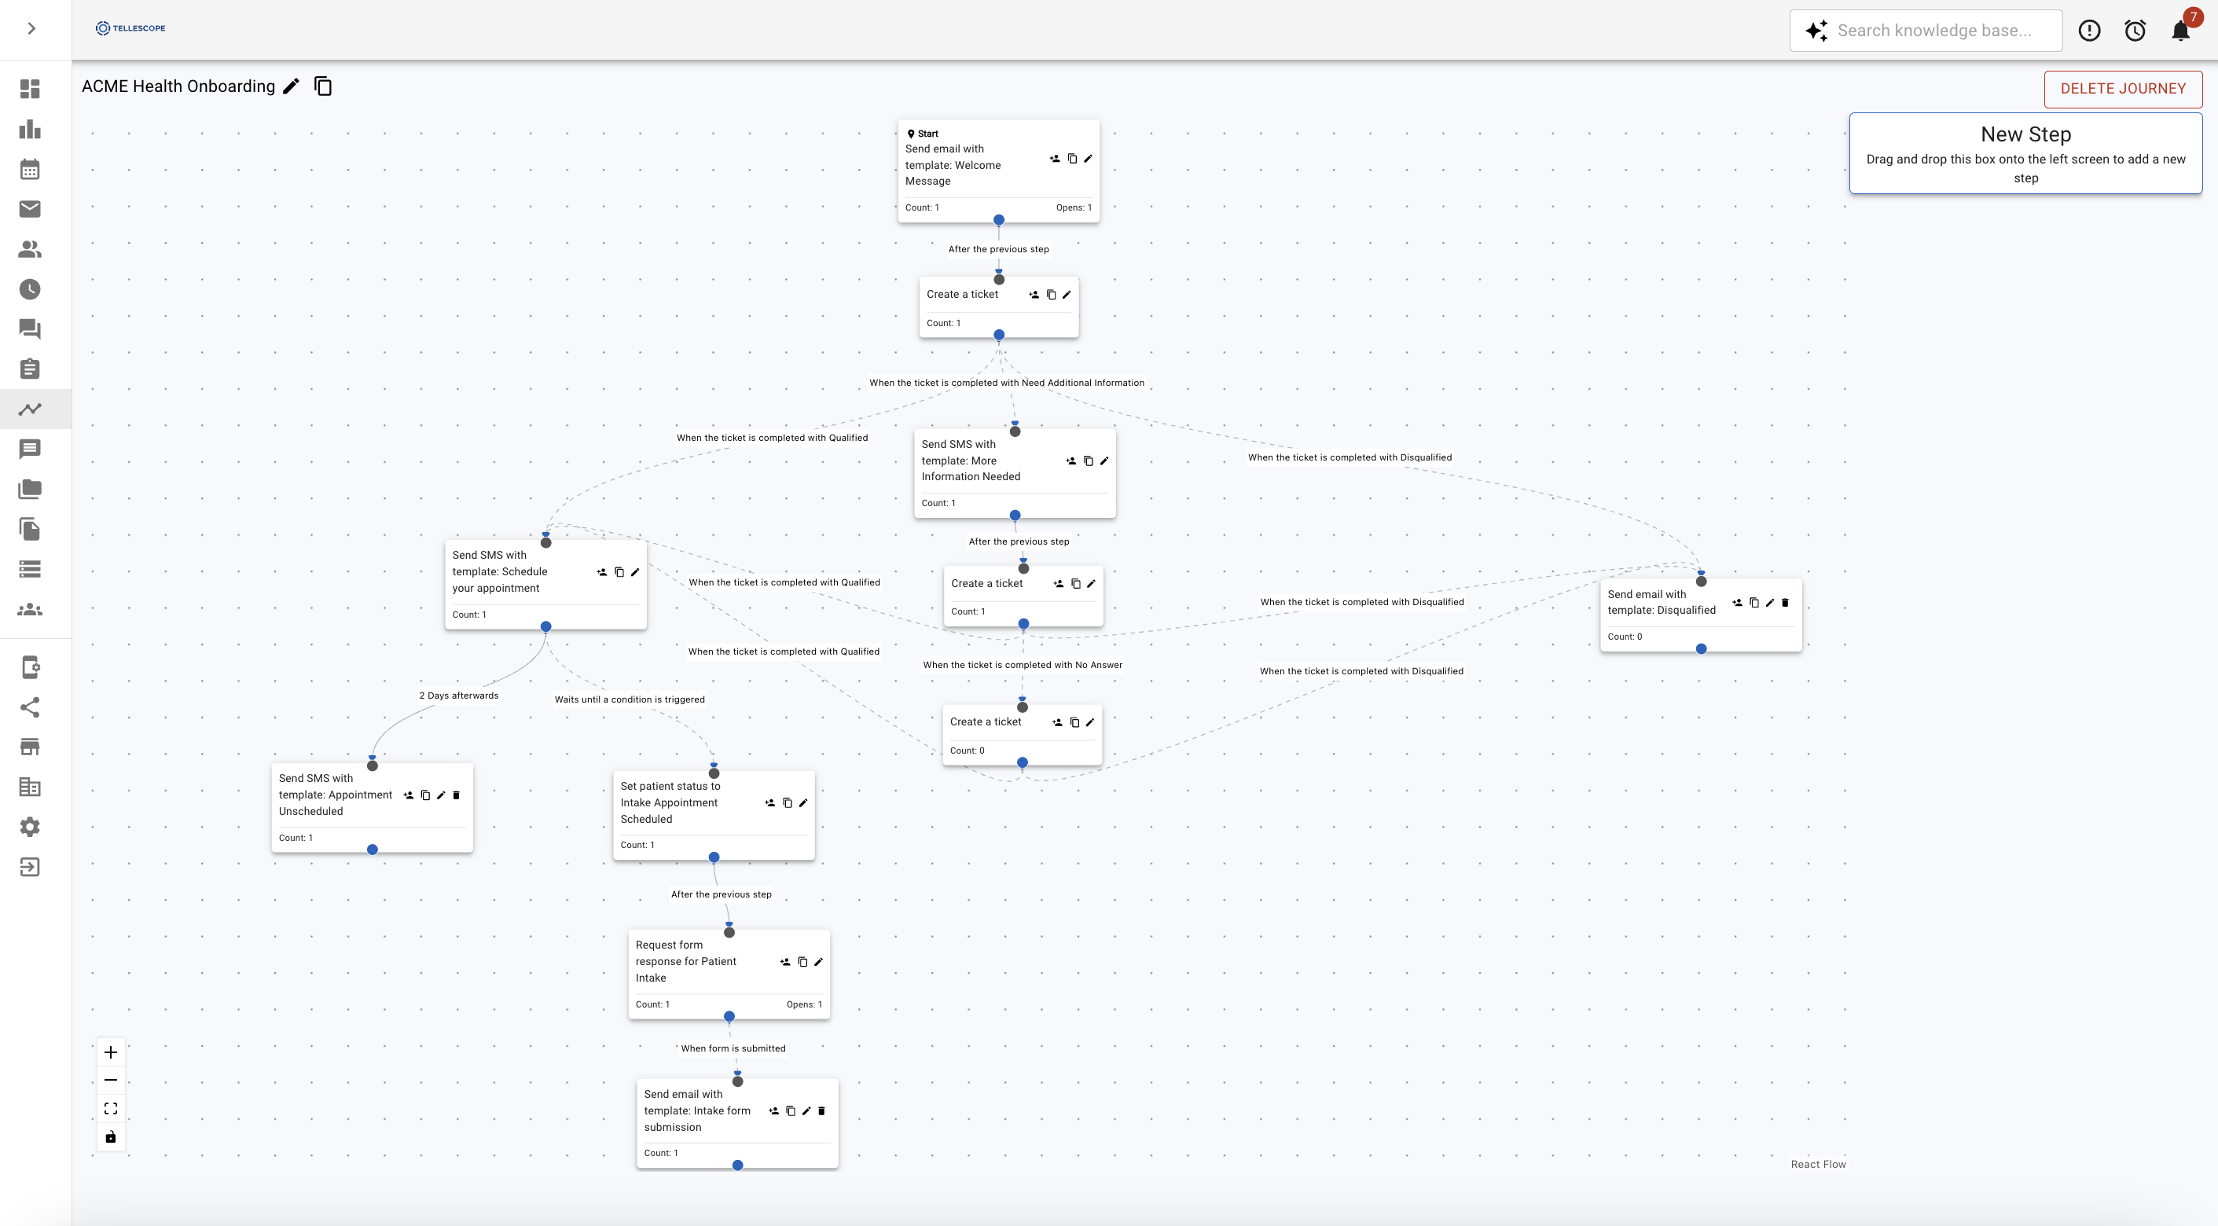
Task: Delete the Disqualified email step
Action: [1785, 603]
